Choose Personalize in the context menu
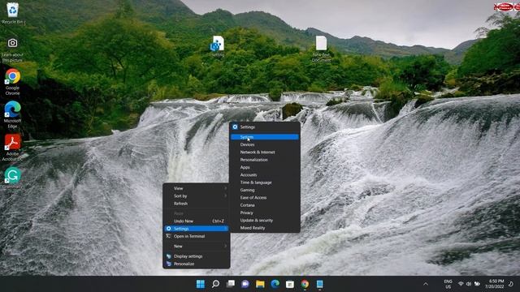This screenshot has width=520, height=292. tap(197, 264)
